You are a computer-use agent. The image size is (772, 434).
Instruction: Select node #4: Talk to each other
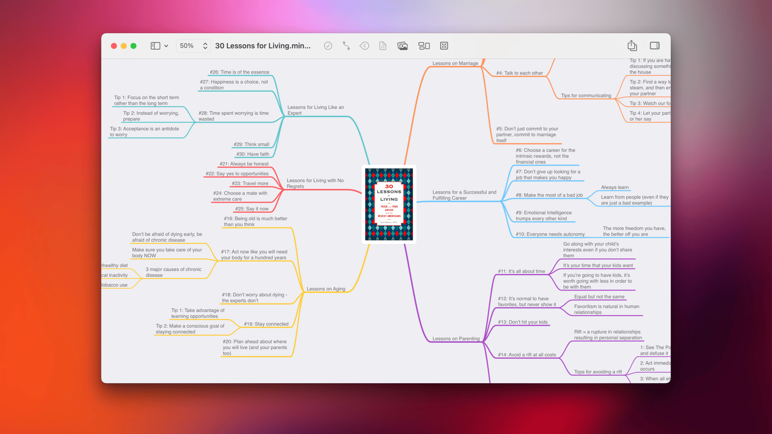coord(519,73)
